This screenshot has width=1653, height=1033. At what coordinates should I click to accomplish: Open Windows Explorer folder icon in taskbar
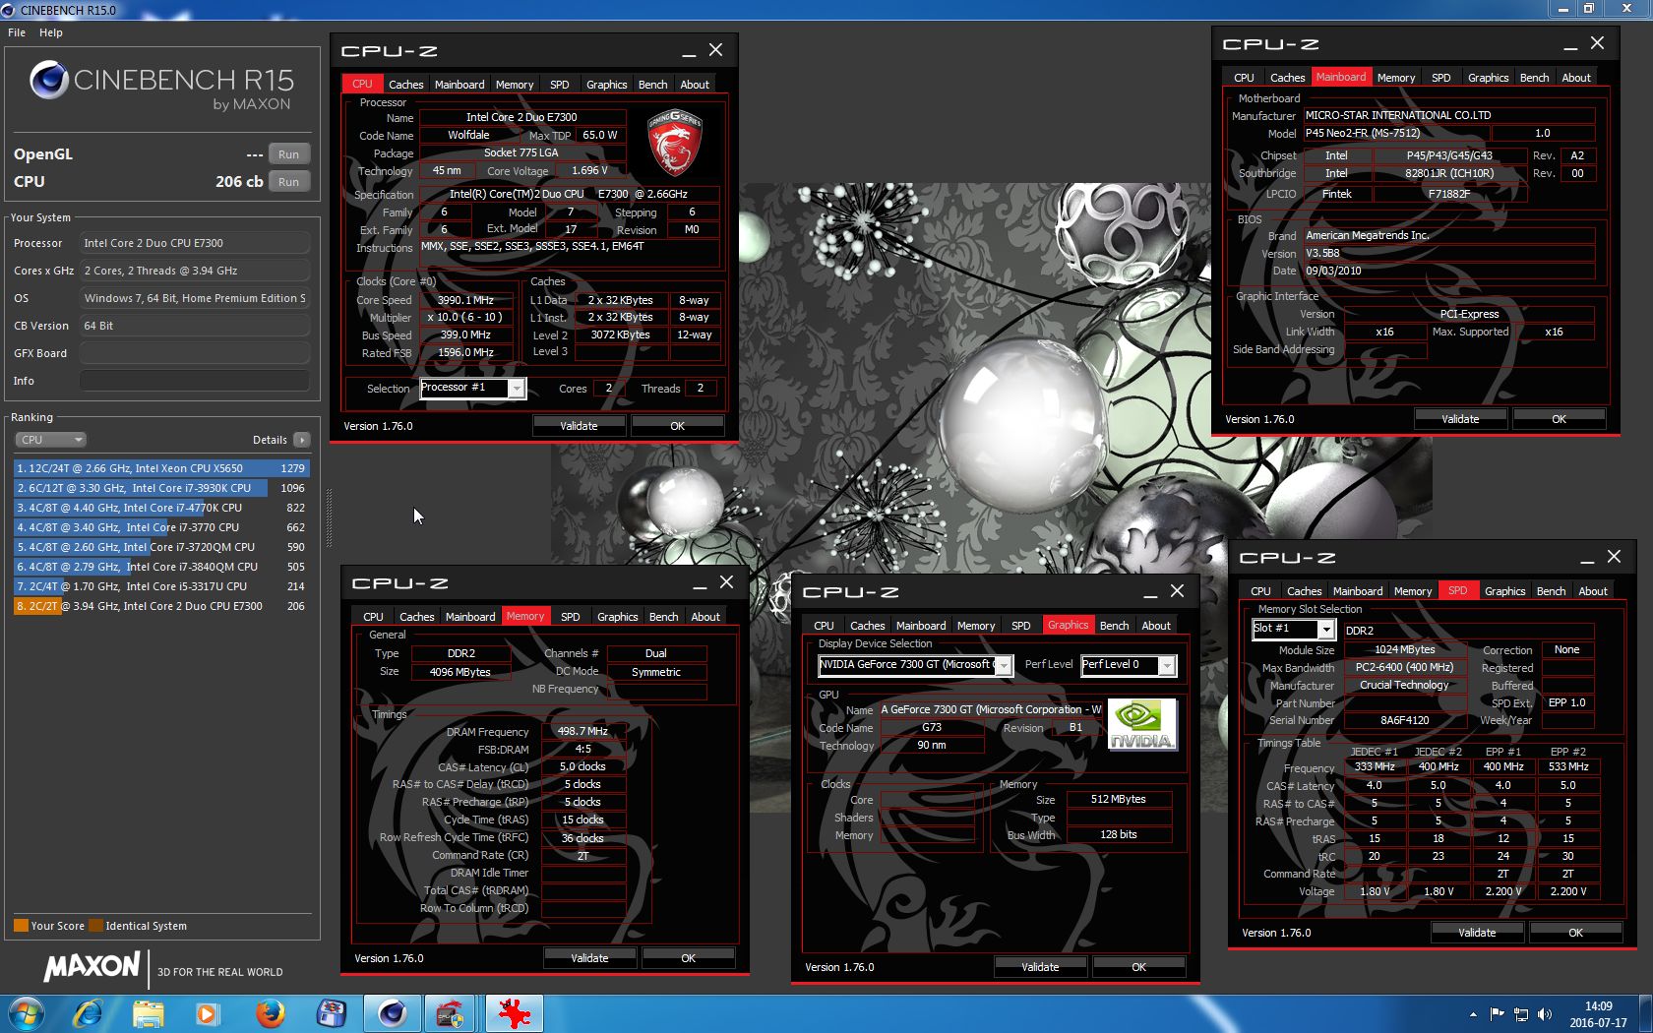point(149,1013)
